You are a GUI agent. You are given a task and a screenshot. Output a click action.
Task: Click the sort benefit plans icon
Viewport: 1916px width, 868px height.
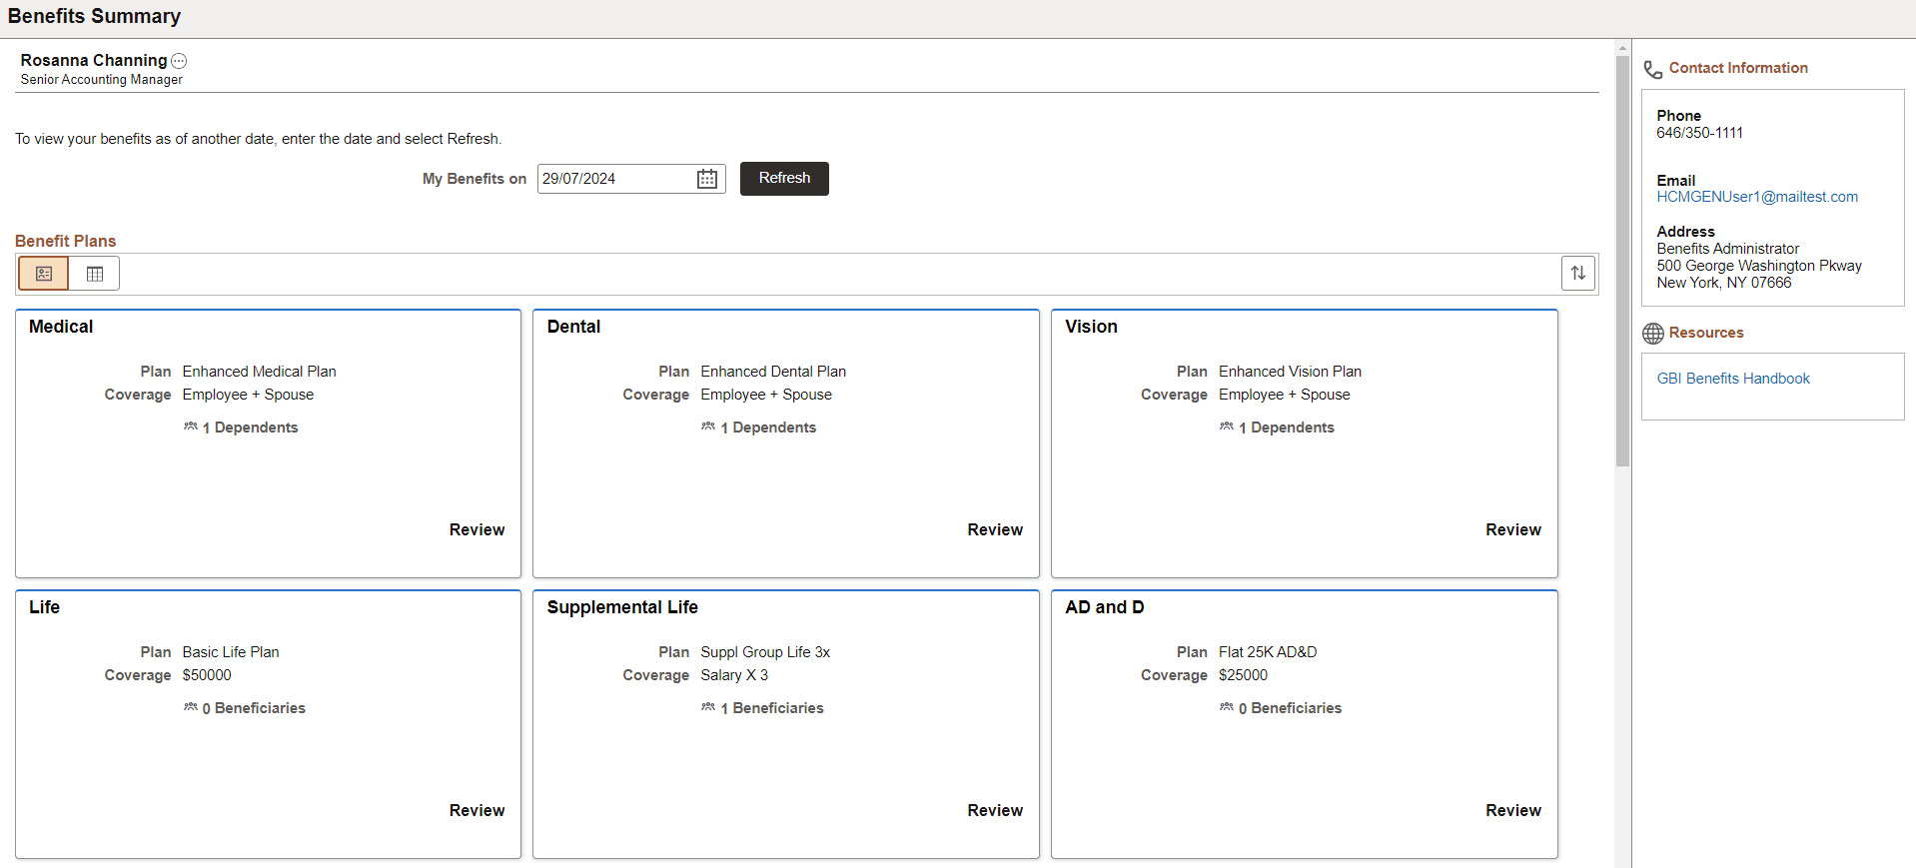point(1578,273)
